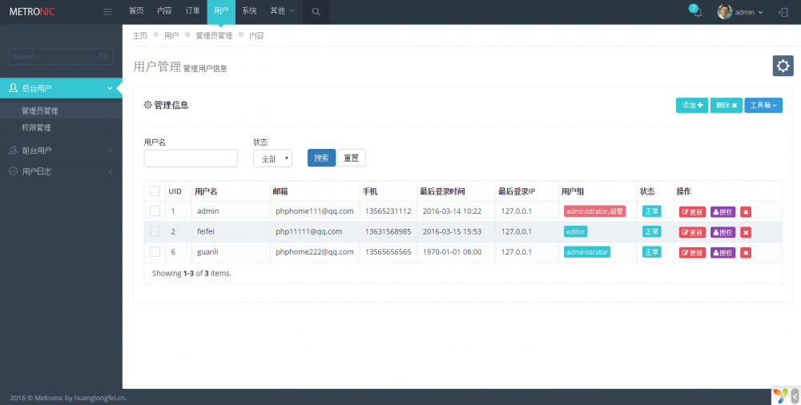Screen dimensions: 801x405
Task: Click the 重置 button
Action: (x=352, y=158)
